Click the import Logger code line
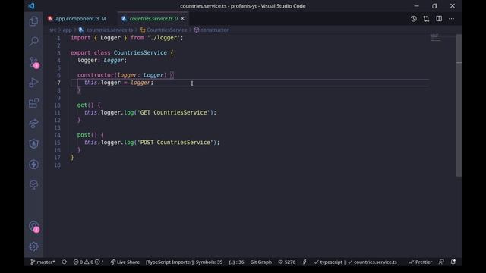Viewport: 486px width, 273px height. click(127, 38)
